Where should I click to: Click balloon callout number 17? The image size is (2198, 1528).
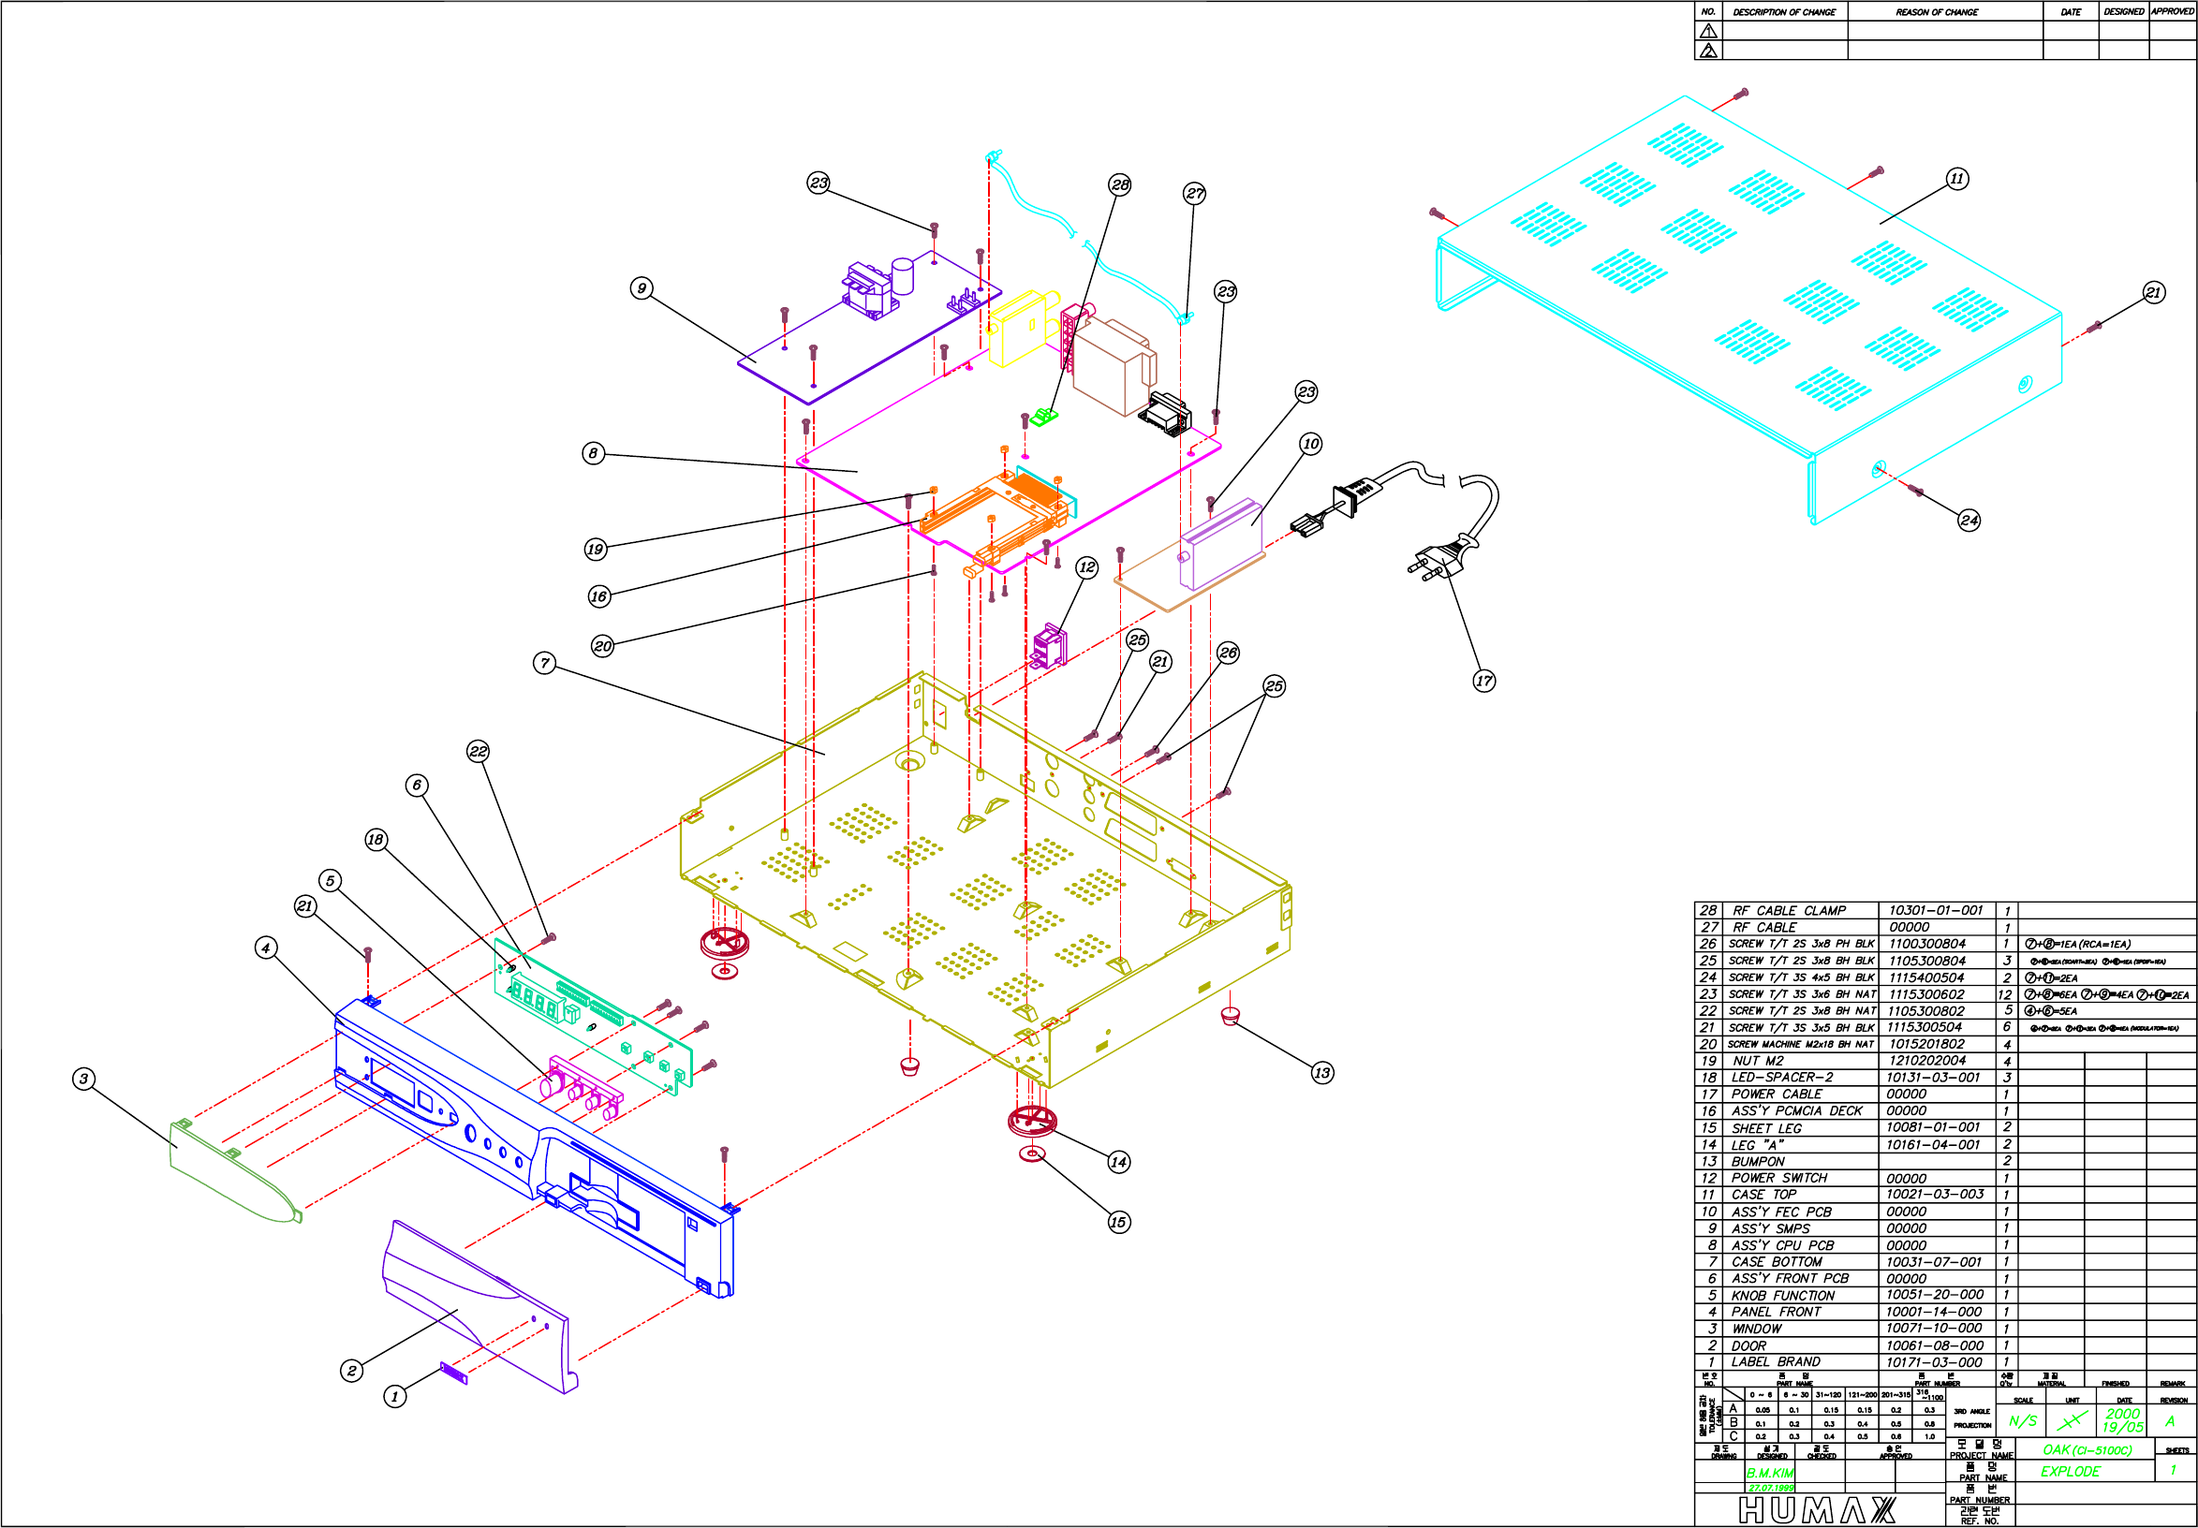point(1483,681)
